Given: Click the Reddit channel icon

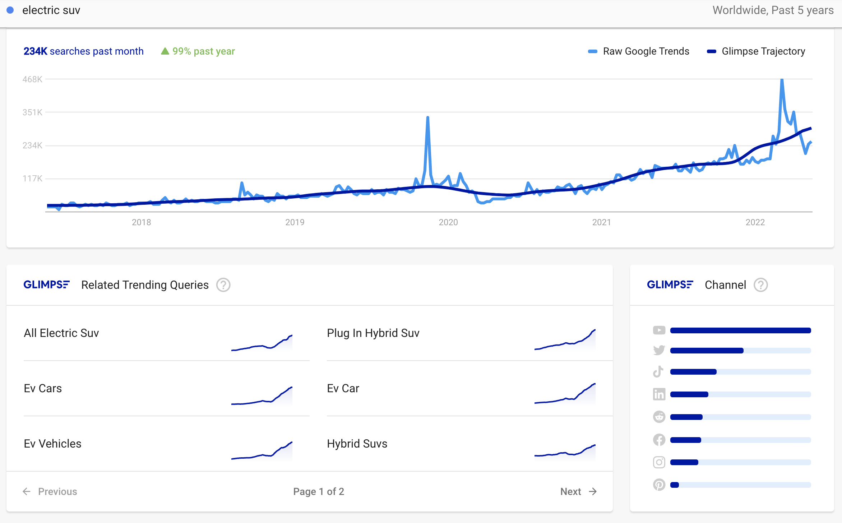Looking at the screenshot, I should click(x=659, y=417).
